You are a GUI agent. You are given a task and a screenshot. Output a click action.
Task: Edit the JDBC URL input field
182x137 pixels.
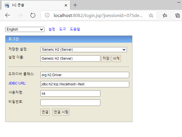(x=85, y=84)
